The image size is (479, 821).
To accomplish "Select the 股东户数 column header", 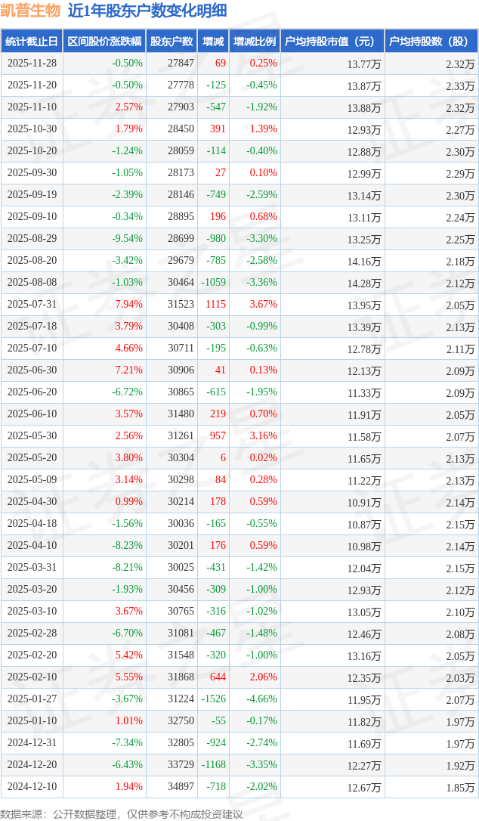I will [x=172, y=42].
